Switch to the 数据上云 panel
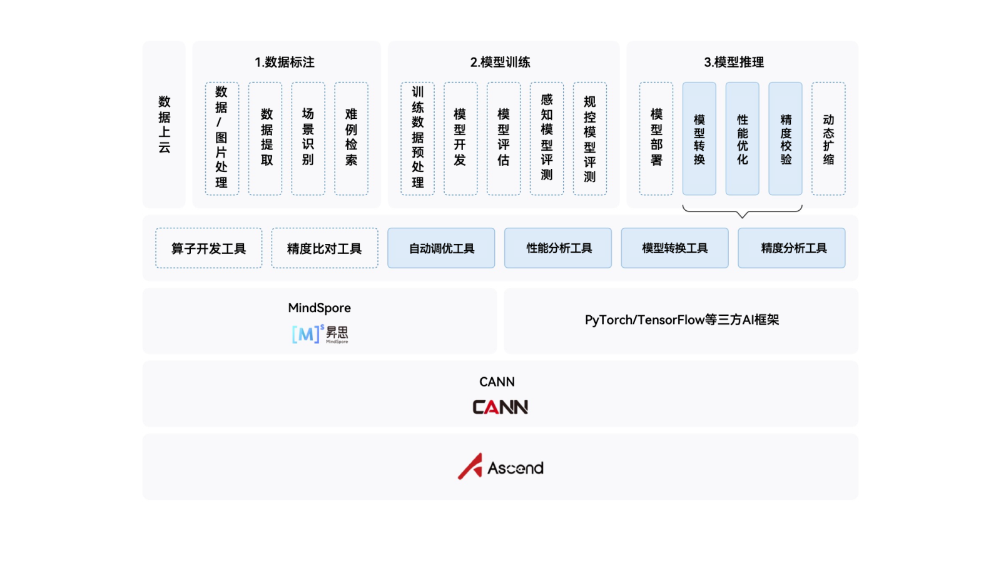The height and width of the screenshot is (563, 1001). click(x=164, y=123)
